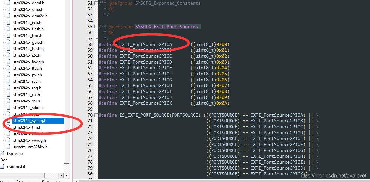Click EXTI_PortSourceGPIOI on line 66
This screenshot has height=182, width=370.
pos(146,91)
